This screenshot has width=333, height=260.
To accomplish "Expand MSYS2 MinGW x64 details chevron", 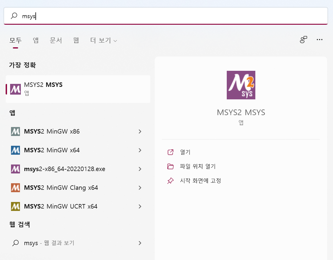I will [140, 150].
